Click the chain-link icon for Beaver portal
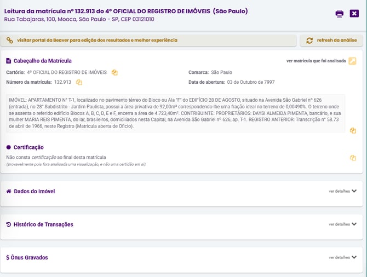 (x=10, y=41)
